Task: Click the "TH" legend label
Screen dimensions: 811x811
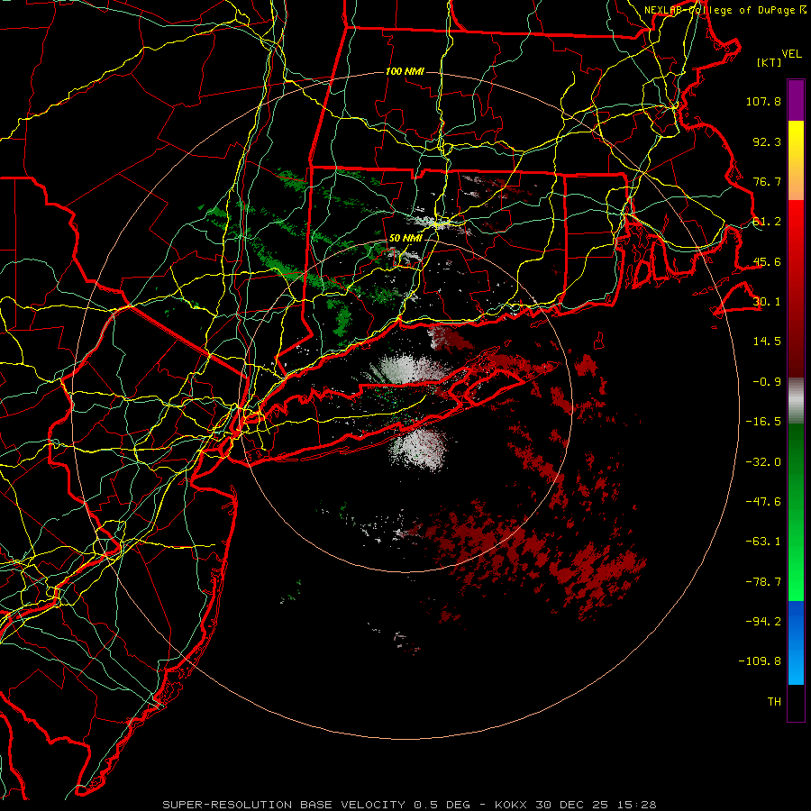Action: click(x=774, y=701)
